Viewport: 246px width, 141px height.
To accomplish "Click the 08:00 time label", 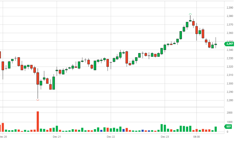I will tap(196, 137).
